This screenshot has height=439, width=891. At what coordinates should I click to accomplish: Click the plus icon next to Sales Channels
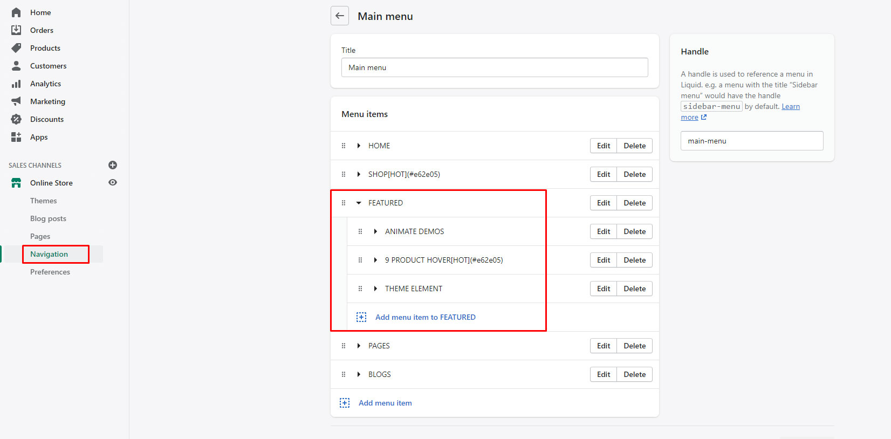(113, 165)
